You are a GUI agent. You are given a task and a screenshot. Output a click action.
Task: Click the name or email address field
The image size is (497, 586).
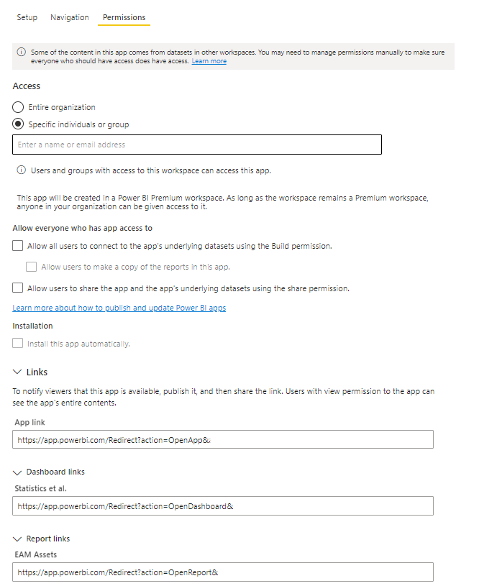(x=196, y=144)
